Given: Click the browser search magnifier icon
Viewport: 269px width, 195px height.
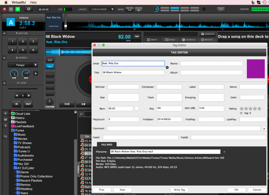Looking at the screenshot, I should (82, 114).
